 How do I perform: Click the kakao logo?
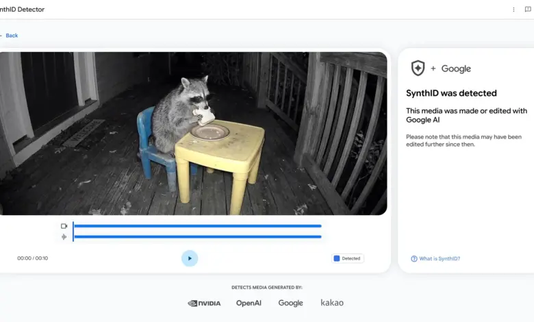pyautogui.click(x=332, y=303)
